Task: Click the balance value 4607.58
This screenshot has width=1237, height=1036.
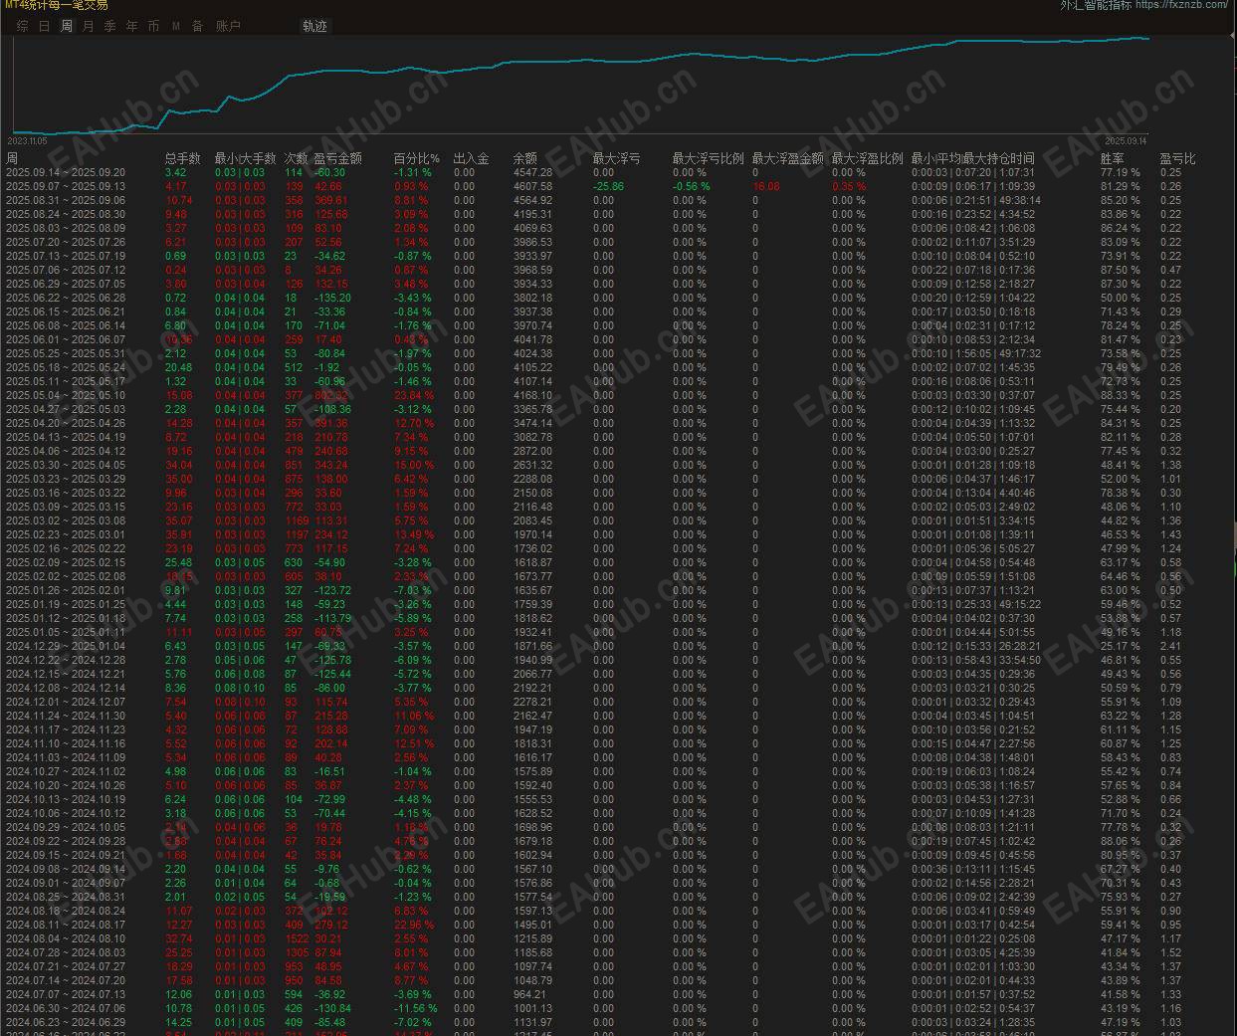Action: (x=532, y=186)
